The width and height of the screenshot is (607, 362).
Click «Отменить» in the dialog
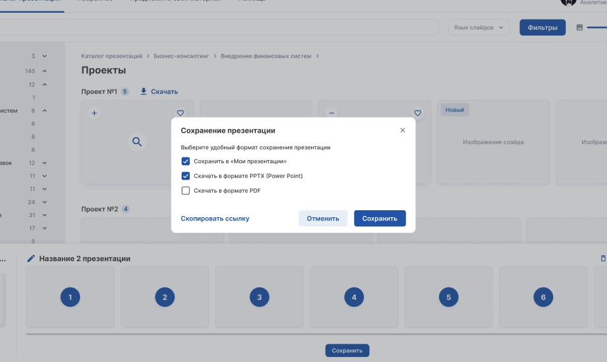coord(323,218)
